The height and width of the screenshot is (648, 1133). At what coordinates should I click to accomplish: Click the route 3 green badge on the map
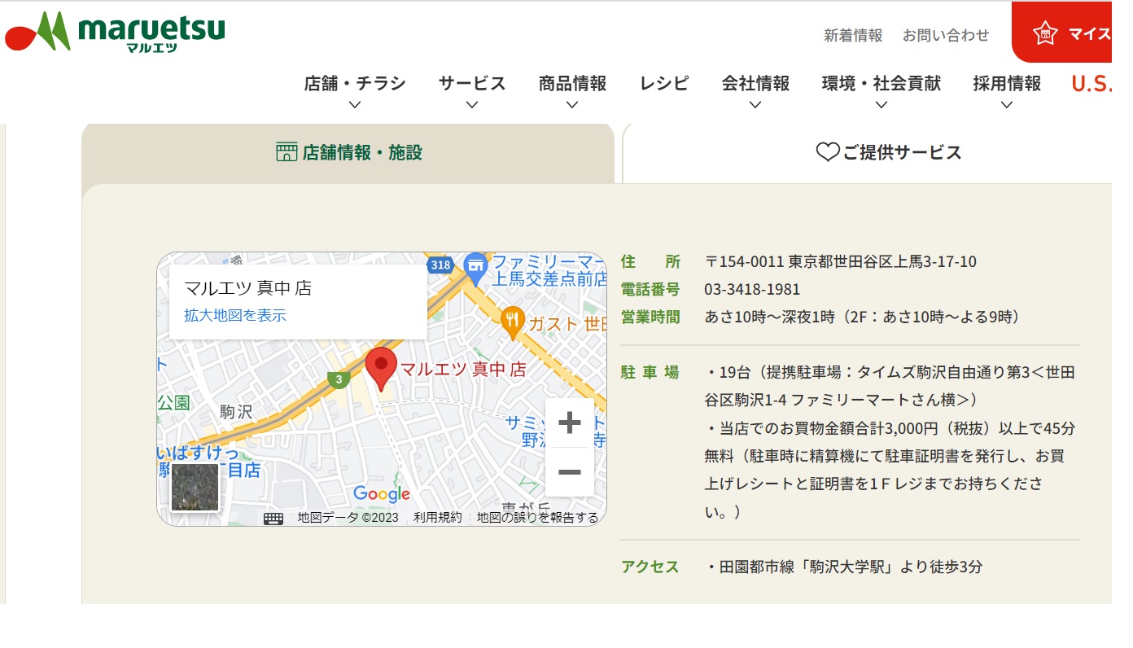(339, 379)
